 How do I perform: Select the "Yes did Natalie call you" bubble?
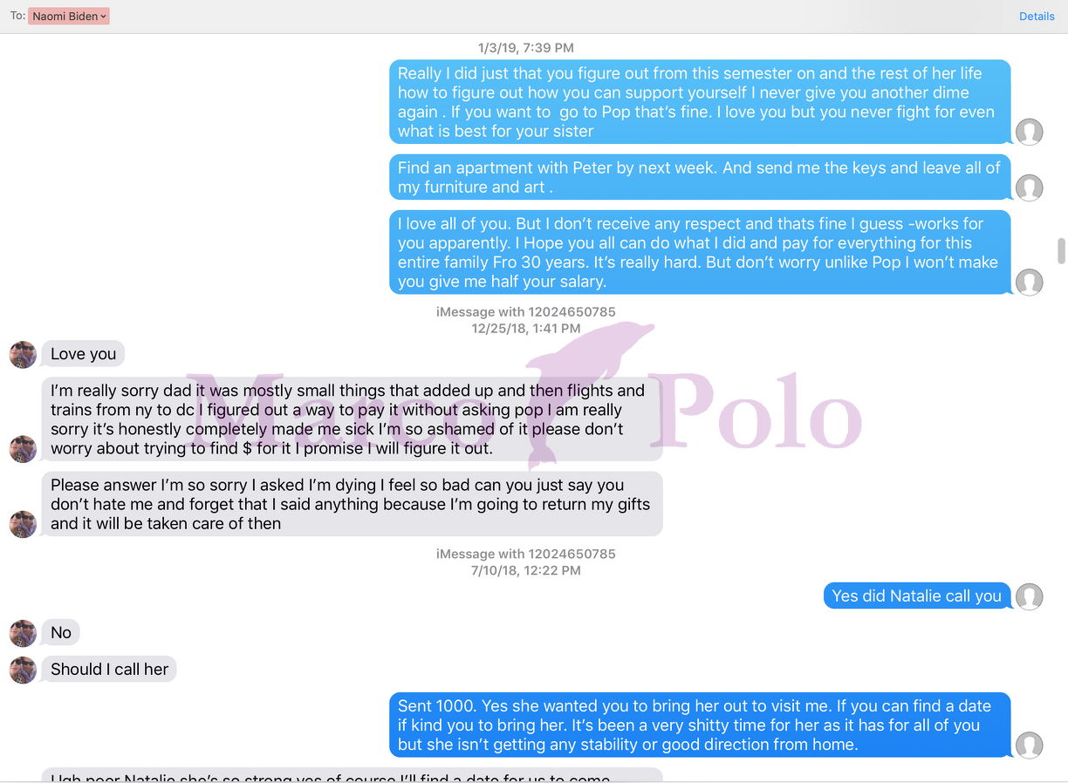[x=916, y=596]
